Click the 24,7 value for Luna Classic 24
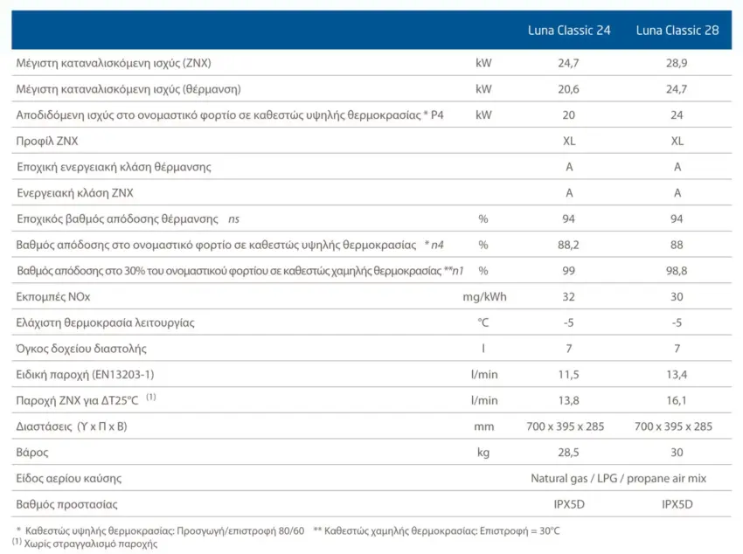743x554 pixels. (x=568, y=63)
